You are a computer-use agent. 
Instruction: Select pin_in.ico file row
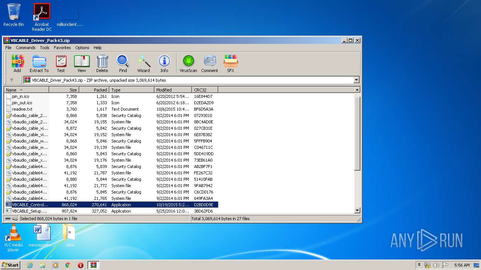click(x=111, y=96)
